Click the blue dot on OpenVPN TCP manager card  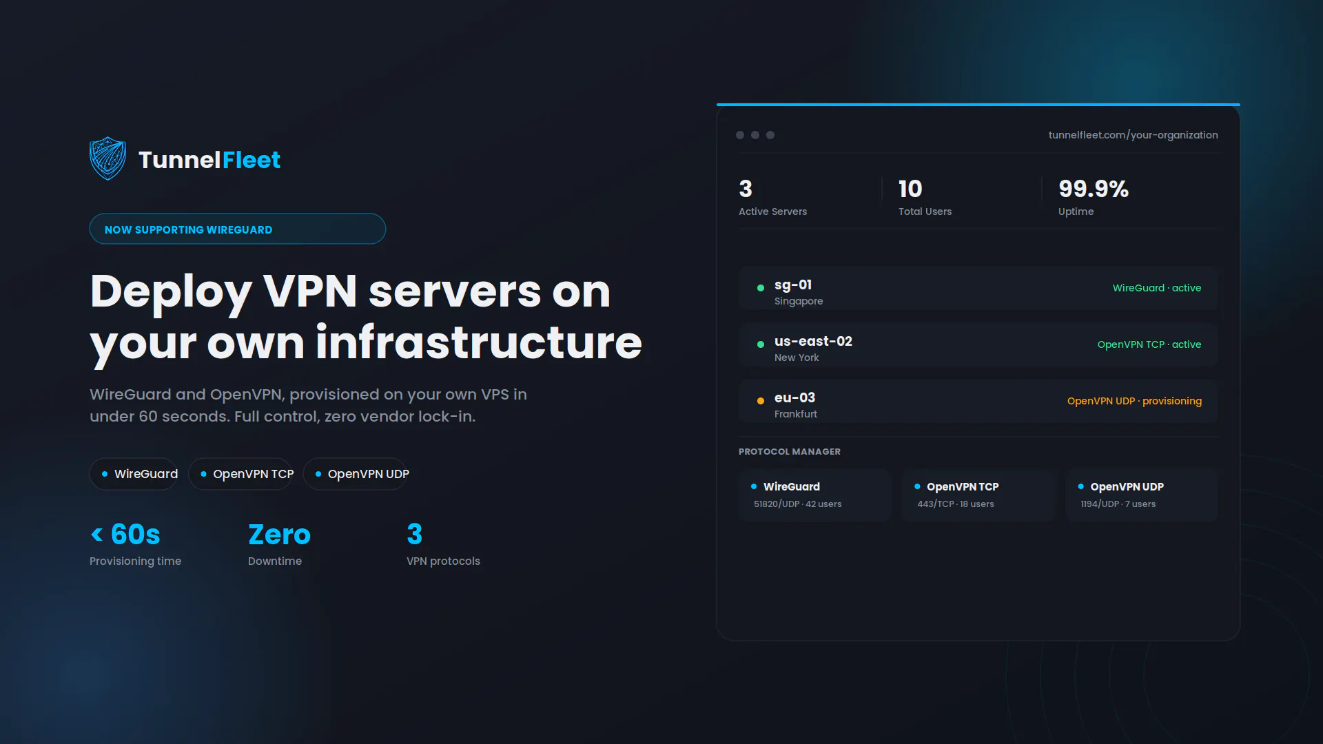tap(917, 486)
